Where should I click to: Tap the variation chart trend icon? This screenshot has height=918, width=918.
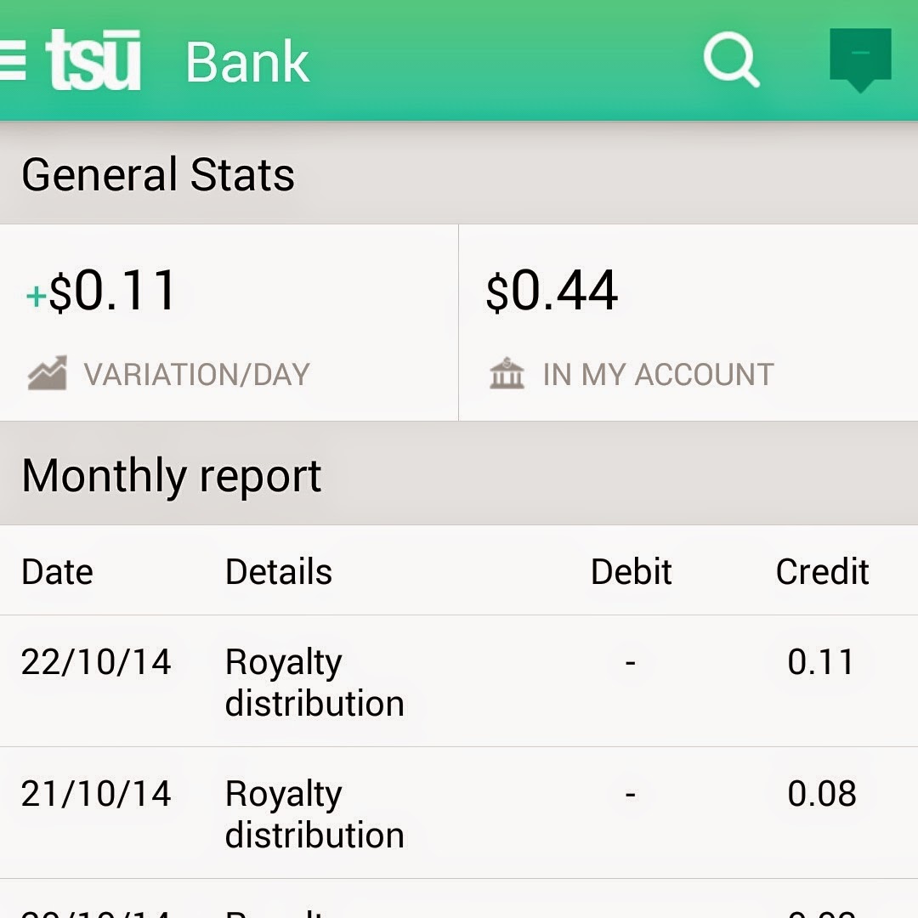48,373
